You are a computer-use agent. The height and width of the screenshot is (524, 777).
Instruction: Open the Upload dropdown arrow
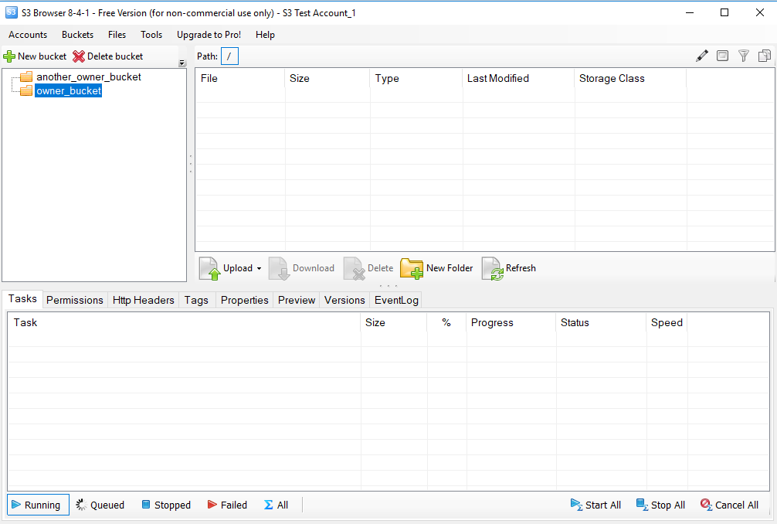pos(258,268)
